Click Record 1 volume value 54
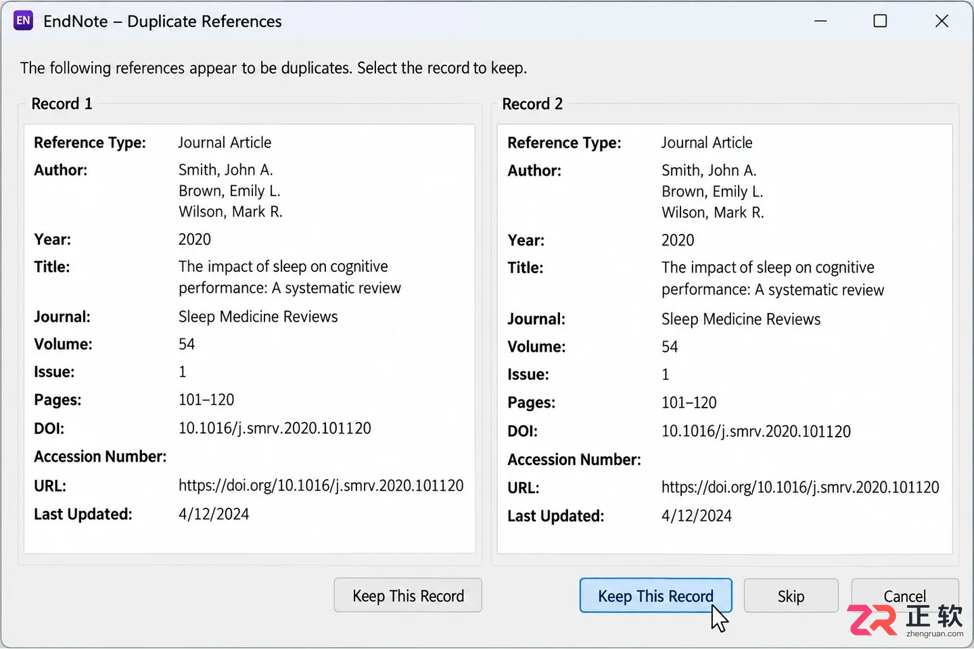 187,344
